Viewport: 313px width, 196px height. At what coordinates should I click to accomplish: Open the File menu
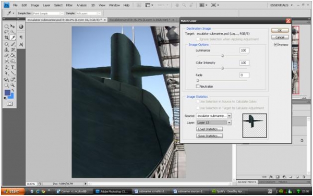coord(15,5)
